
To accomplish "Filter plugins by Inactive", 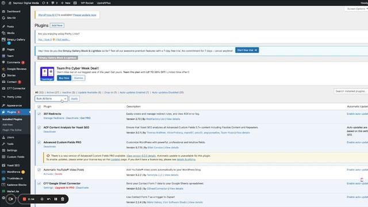I will [x=68, y=93].
